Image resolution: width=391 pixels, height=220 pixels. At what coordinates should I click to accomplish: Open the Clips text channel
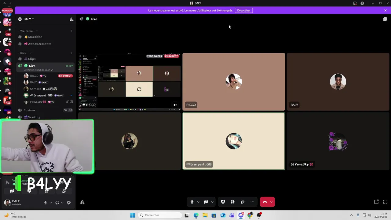click(x=46, y=59)
